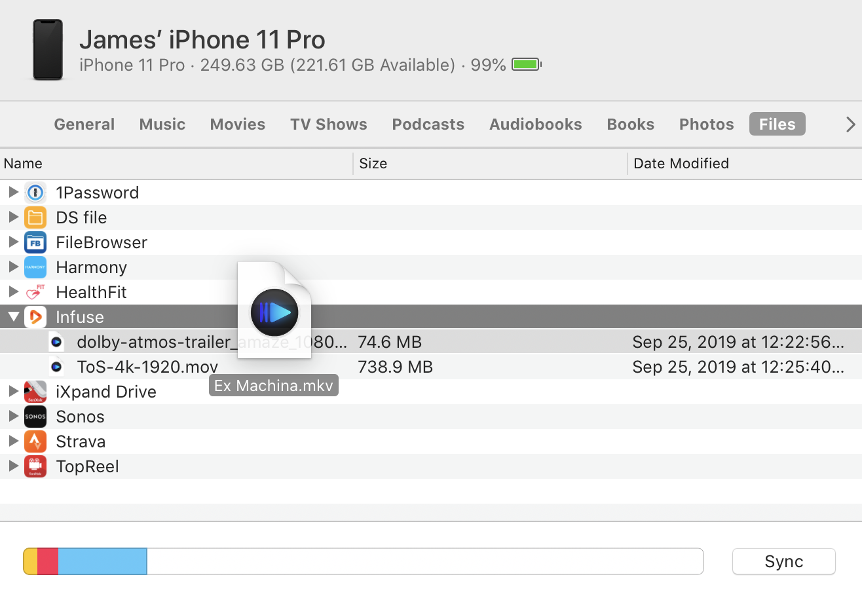Expand the TopReel row
This screenshot has height=598, width=862.
coord(13,466)
